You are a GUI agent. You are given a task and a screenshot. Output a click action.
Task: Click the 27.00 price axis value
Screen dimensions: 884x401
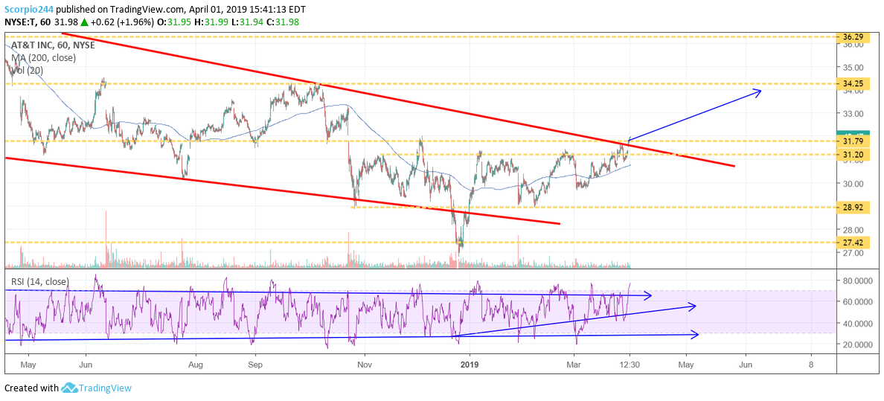pyautogui.click(x=851, y=253)
